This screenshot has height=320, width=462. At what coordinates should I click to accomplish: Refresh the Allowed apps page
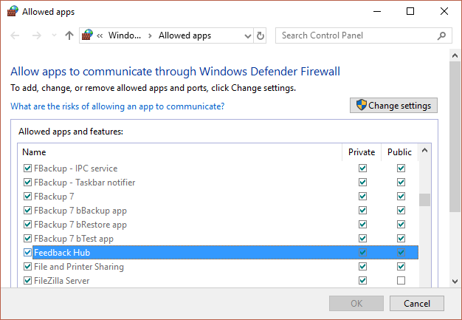261,35
